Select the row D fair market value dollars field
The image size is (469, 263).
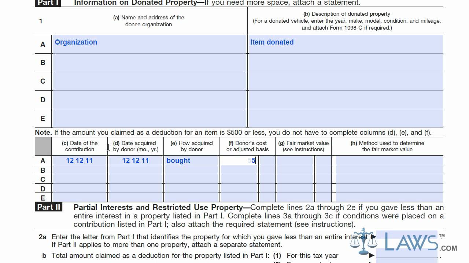(x=295, y=189)
